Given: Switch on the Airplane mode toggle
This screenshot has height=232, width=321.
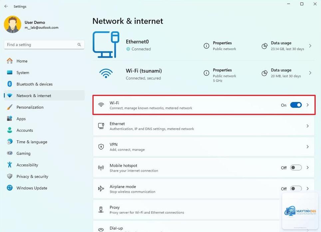Looking at the screenshot, I should (x=296, y=188).
